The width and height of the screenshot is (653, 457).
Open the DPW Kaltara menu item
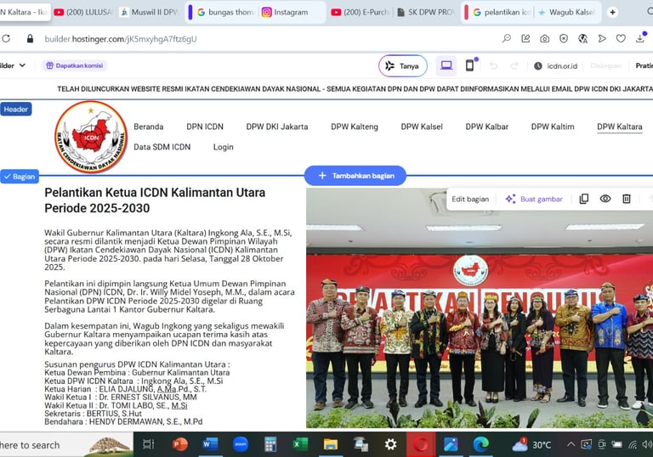(x=619, y=127)
